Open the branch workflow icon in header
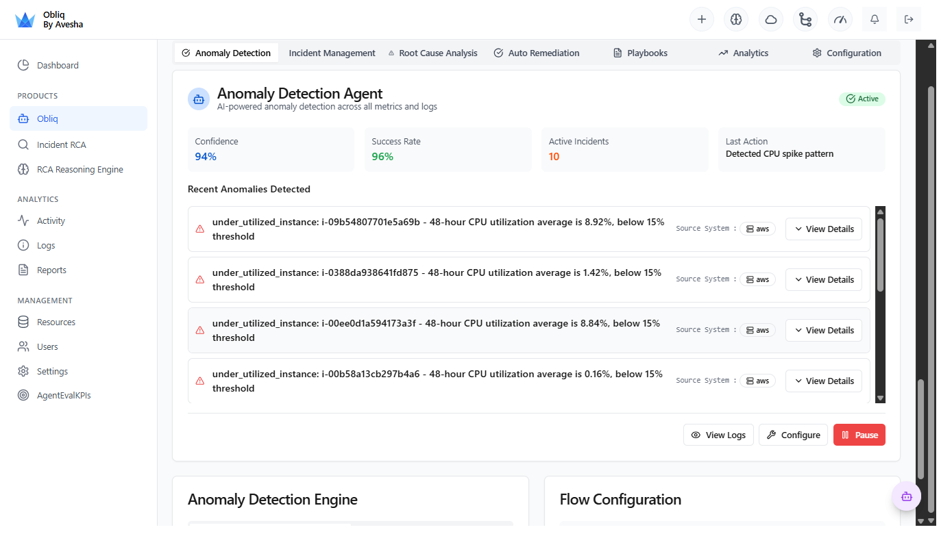 [x=805, y=19]
